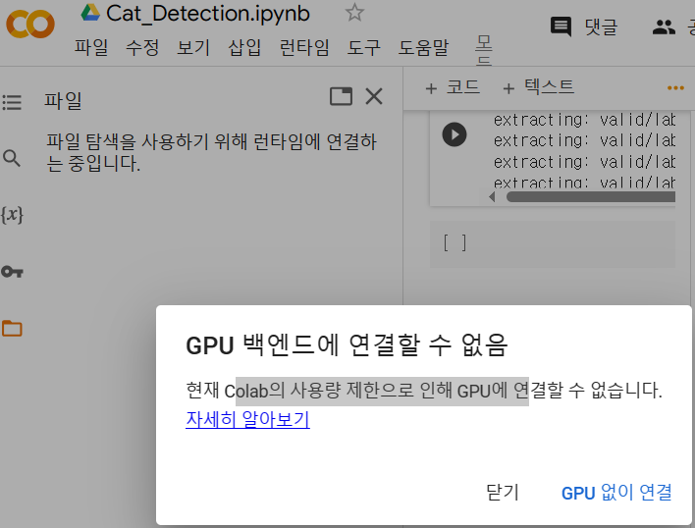Open the 파일 menu
The width and height of the screenshot is (695, 528).
(91, 47)
